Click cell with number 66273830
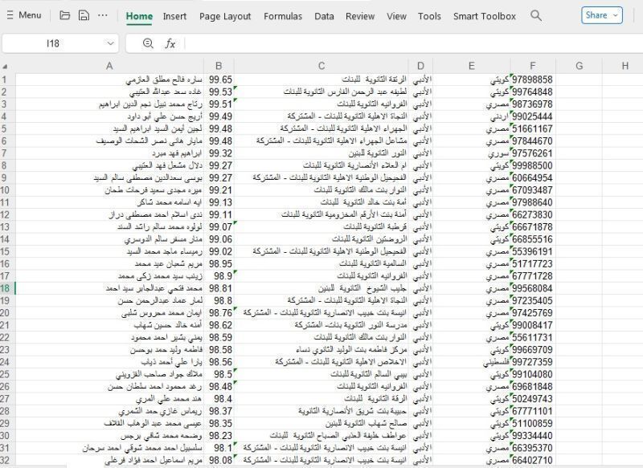This screenshot has height=468, width=643. (533, 214)
